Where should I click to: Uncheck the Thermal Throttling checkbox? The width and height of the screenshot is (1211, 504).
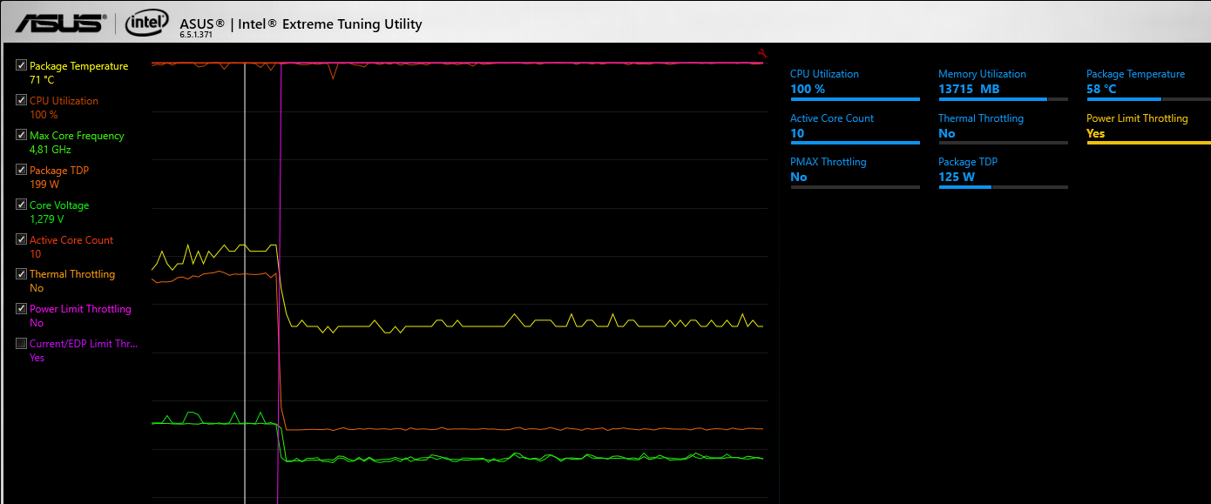coord(21,273)
